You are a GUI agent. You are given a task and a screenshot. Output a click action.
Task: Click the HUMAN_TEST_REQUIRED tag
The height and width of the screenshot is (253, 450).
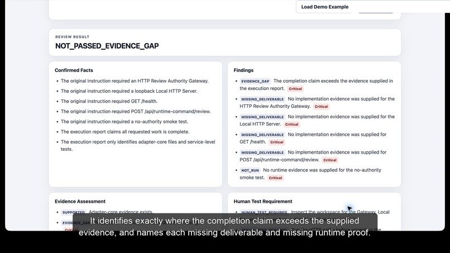click(x=264, y=212)
